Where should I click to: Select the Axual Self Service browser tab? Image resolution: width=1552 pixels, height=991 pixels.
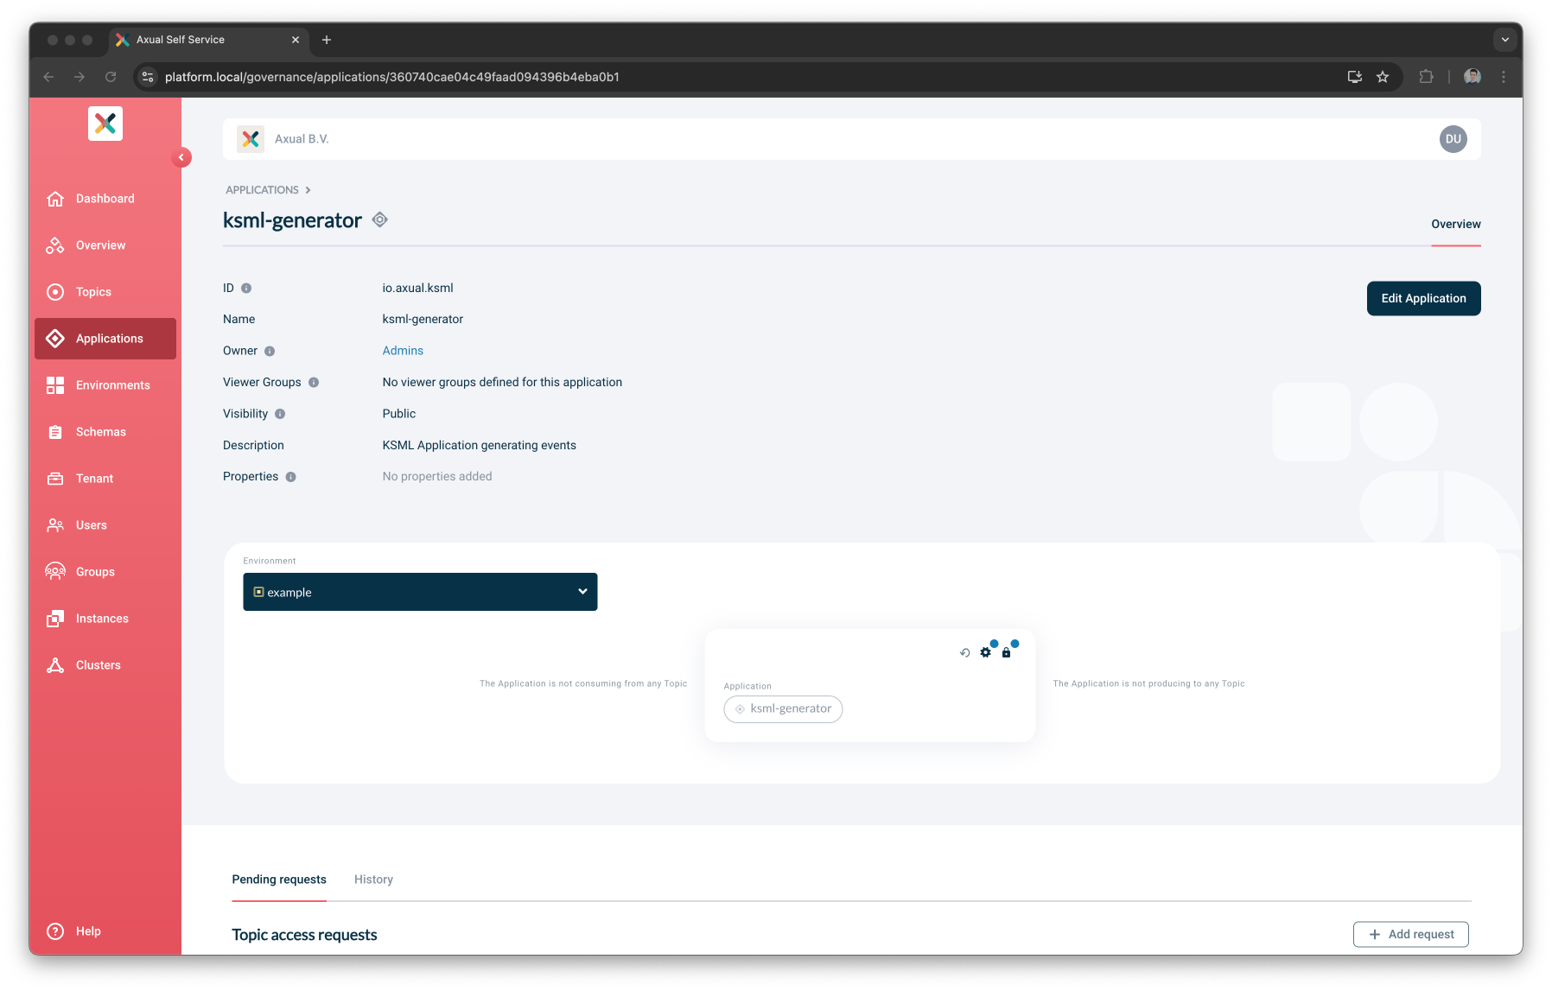208,40
